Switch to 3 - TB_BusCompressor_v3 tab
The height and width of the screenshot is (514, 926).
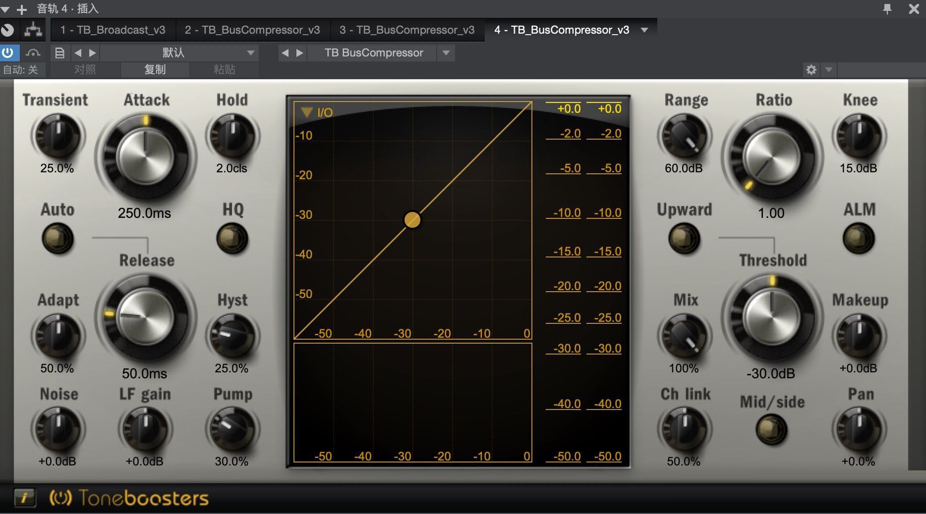tap(407, 30)
